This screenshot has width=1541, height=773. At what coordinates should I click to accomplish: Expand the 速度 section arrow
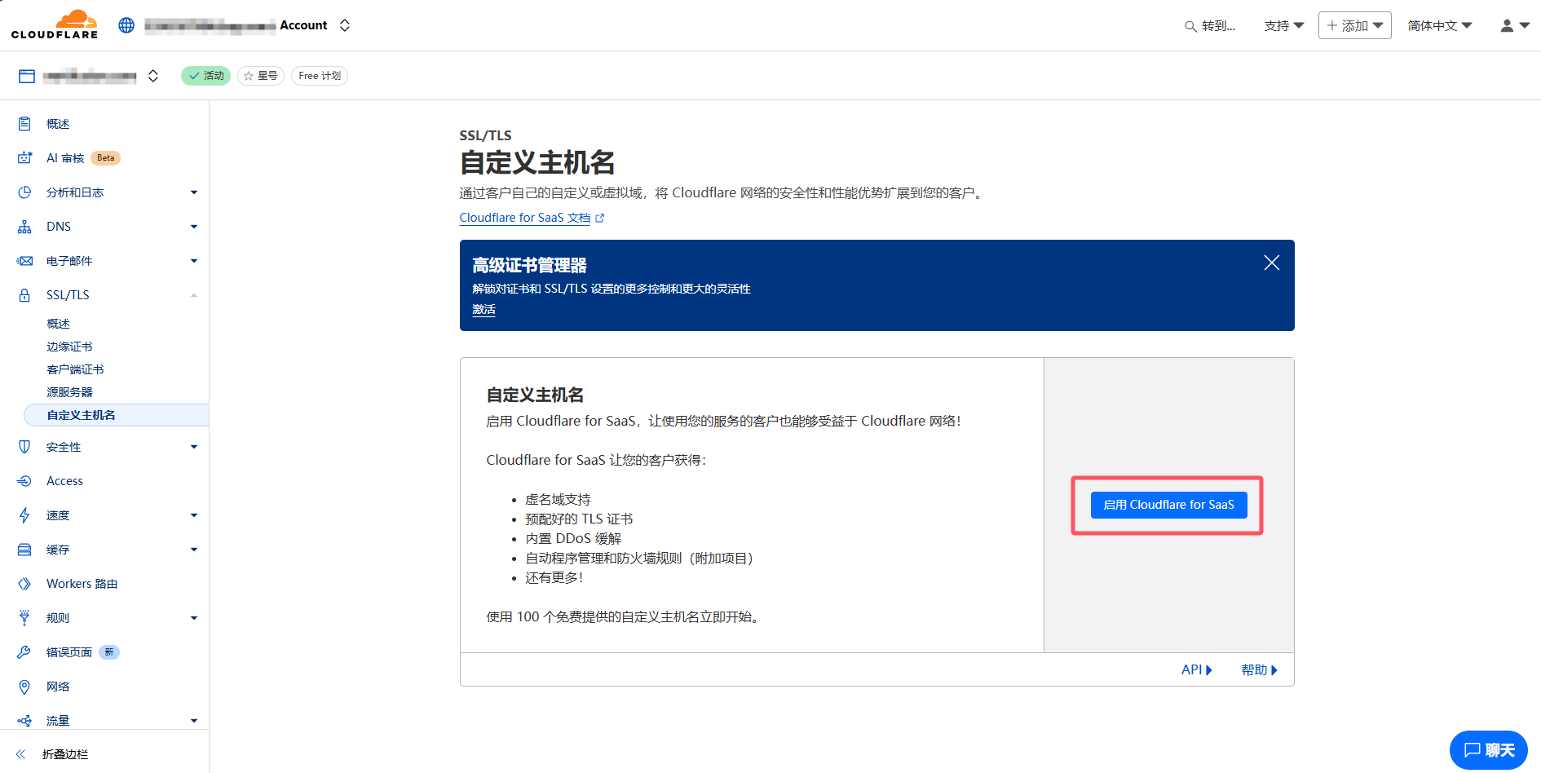(194, 515)
